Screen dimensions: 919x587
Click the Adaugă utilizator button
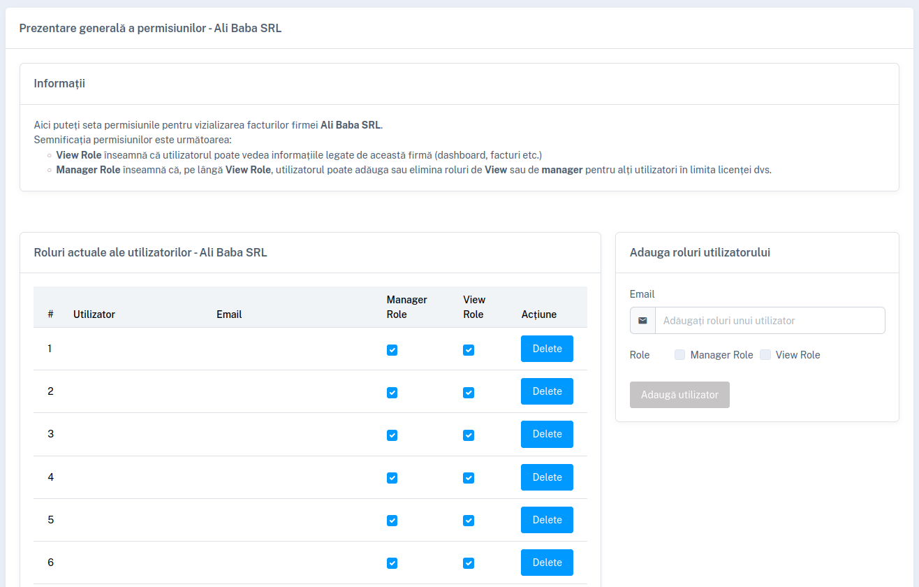(679, 395)
